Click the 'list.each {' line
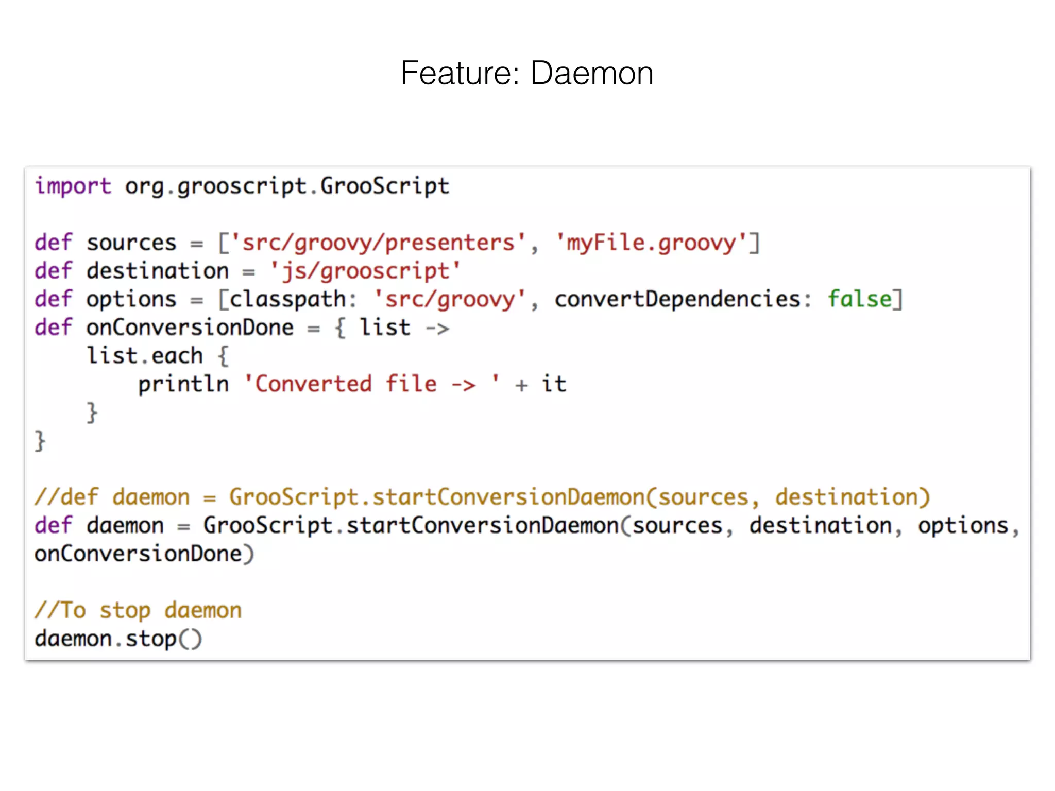1055x791 pixels. pyautogui.click(x=158, y=356)
